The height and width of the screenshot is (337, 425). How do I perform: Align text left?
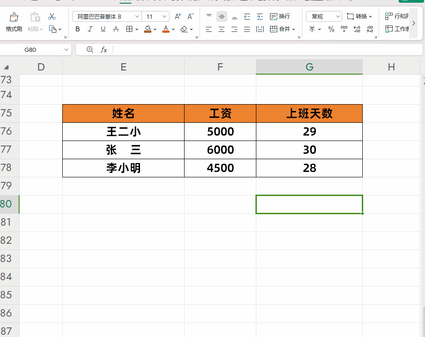[209, 29]
